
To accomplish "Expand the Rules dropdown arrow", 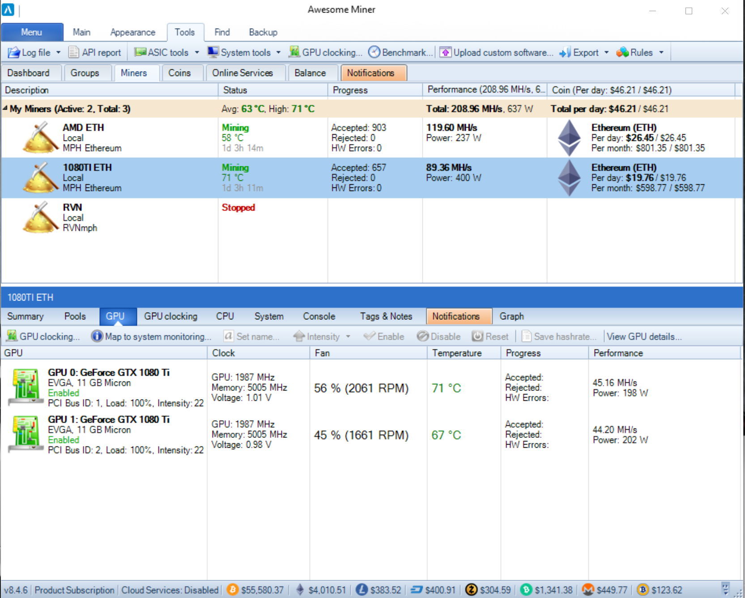I will click(661, 52).
